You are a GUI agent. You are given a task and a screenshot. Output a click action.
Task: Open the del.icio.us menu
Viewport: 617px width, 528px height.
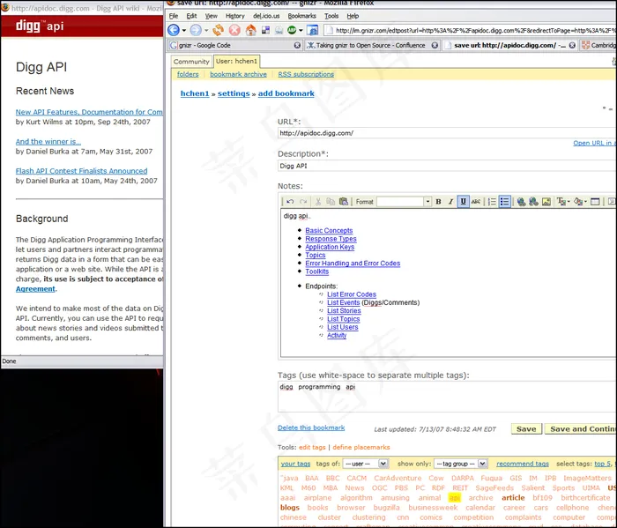[266, 16]
